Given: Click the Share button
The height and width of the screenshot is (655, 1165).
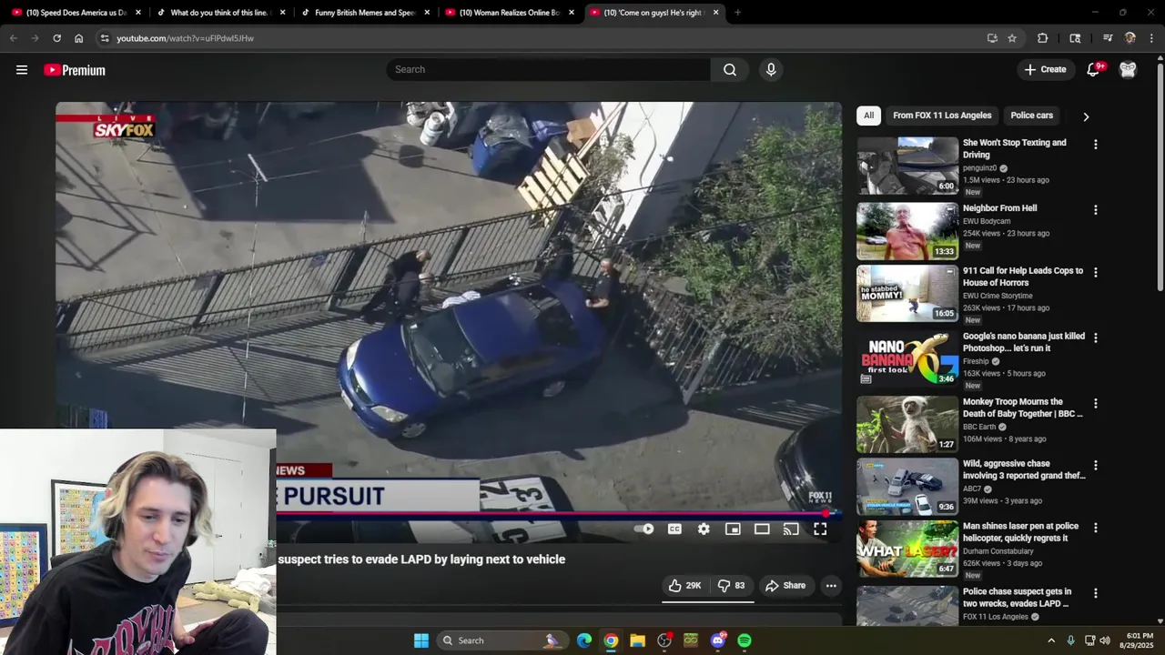Looking at the screenshot, I should (785, 586).
